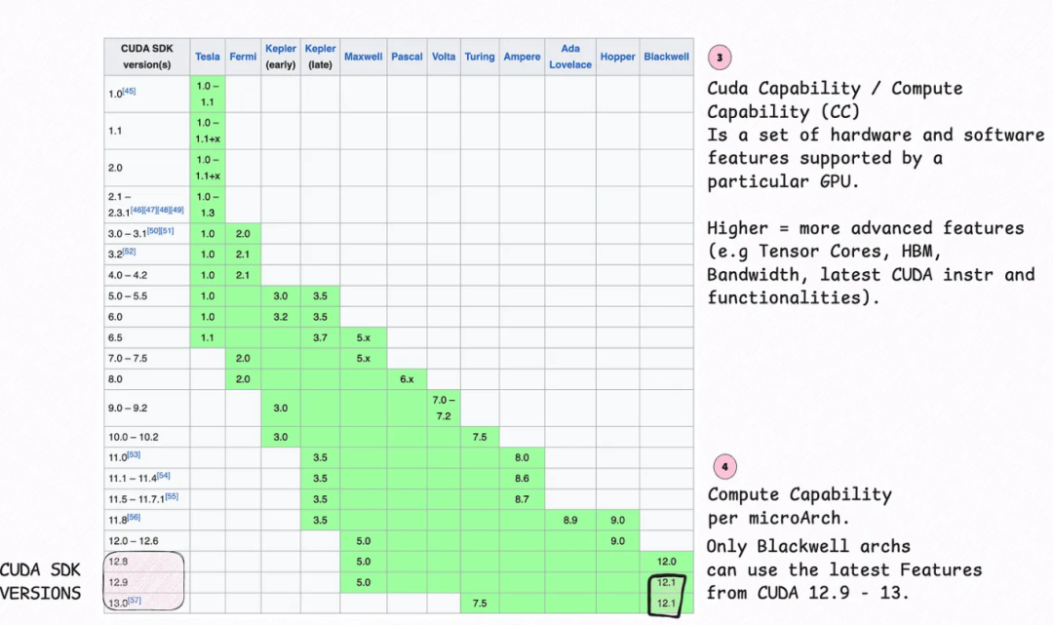Open the Blackwell header link
This screenshot has width=1053, height=625.
pyautogui.click(x=666, y=57)
